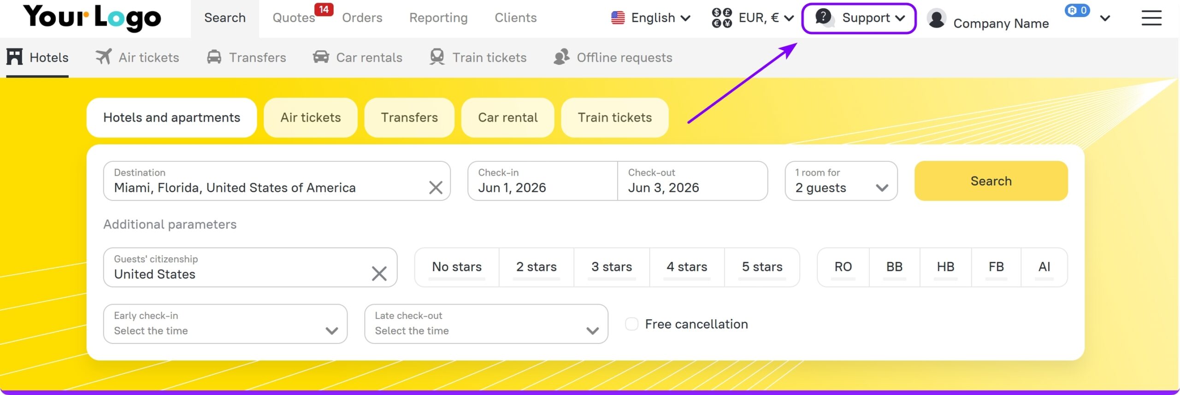Clear the Destination field with X icon
The image size is (1180, 395).
436,188
